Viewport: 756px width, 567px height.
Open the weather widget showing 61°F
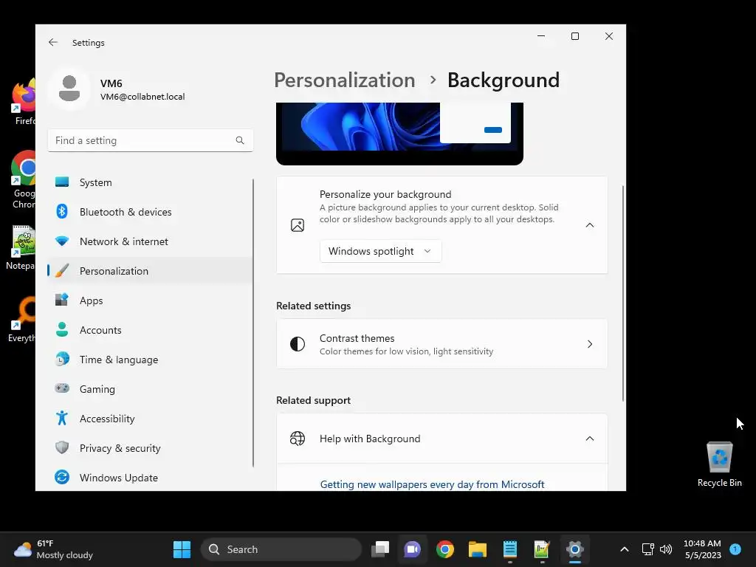tap(53, 549)
